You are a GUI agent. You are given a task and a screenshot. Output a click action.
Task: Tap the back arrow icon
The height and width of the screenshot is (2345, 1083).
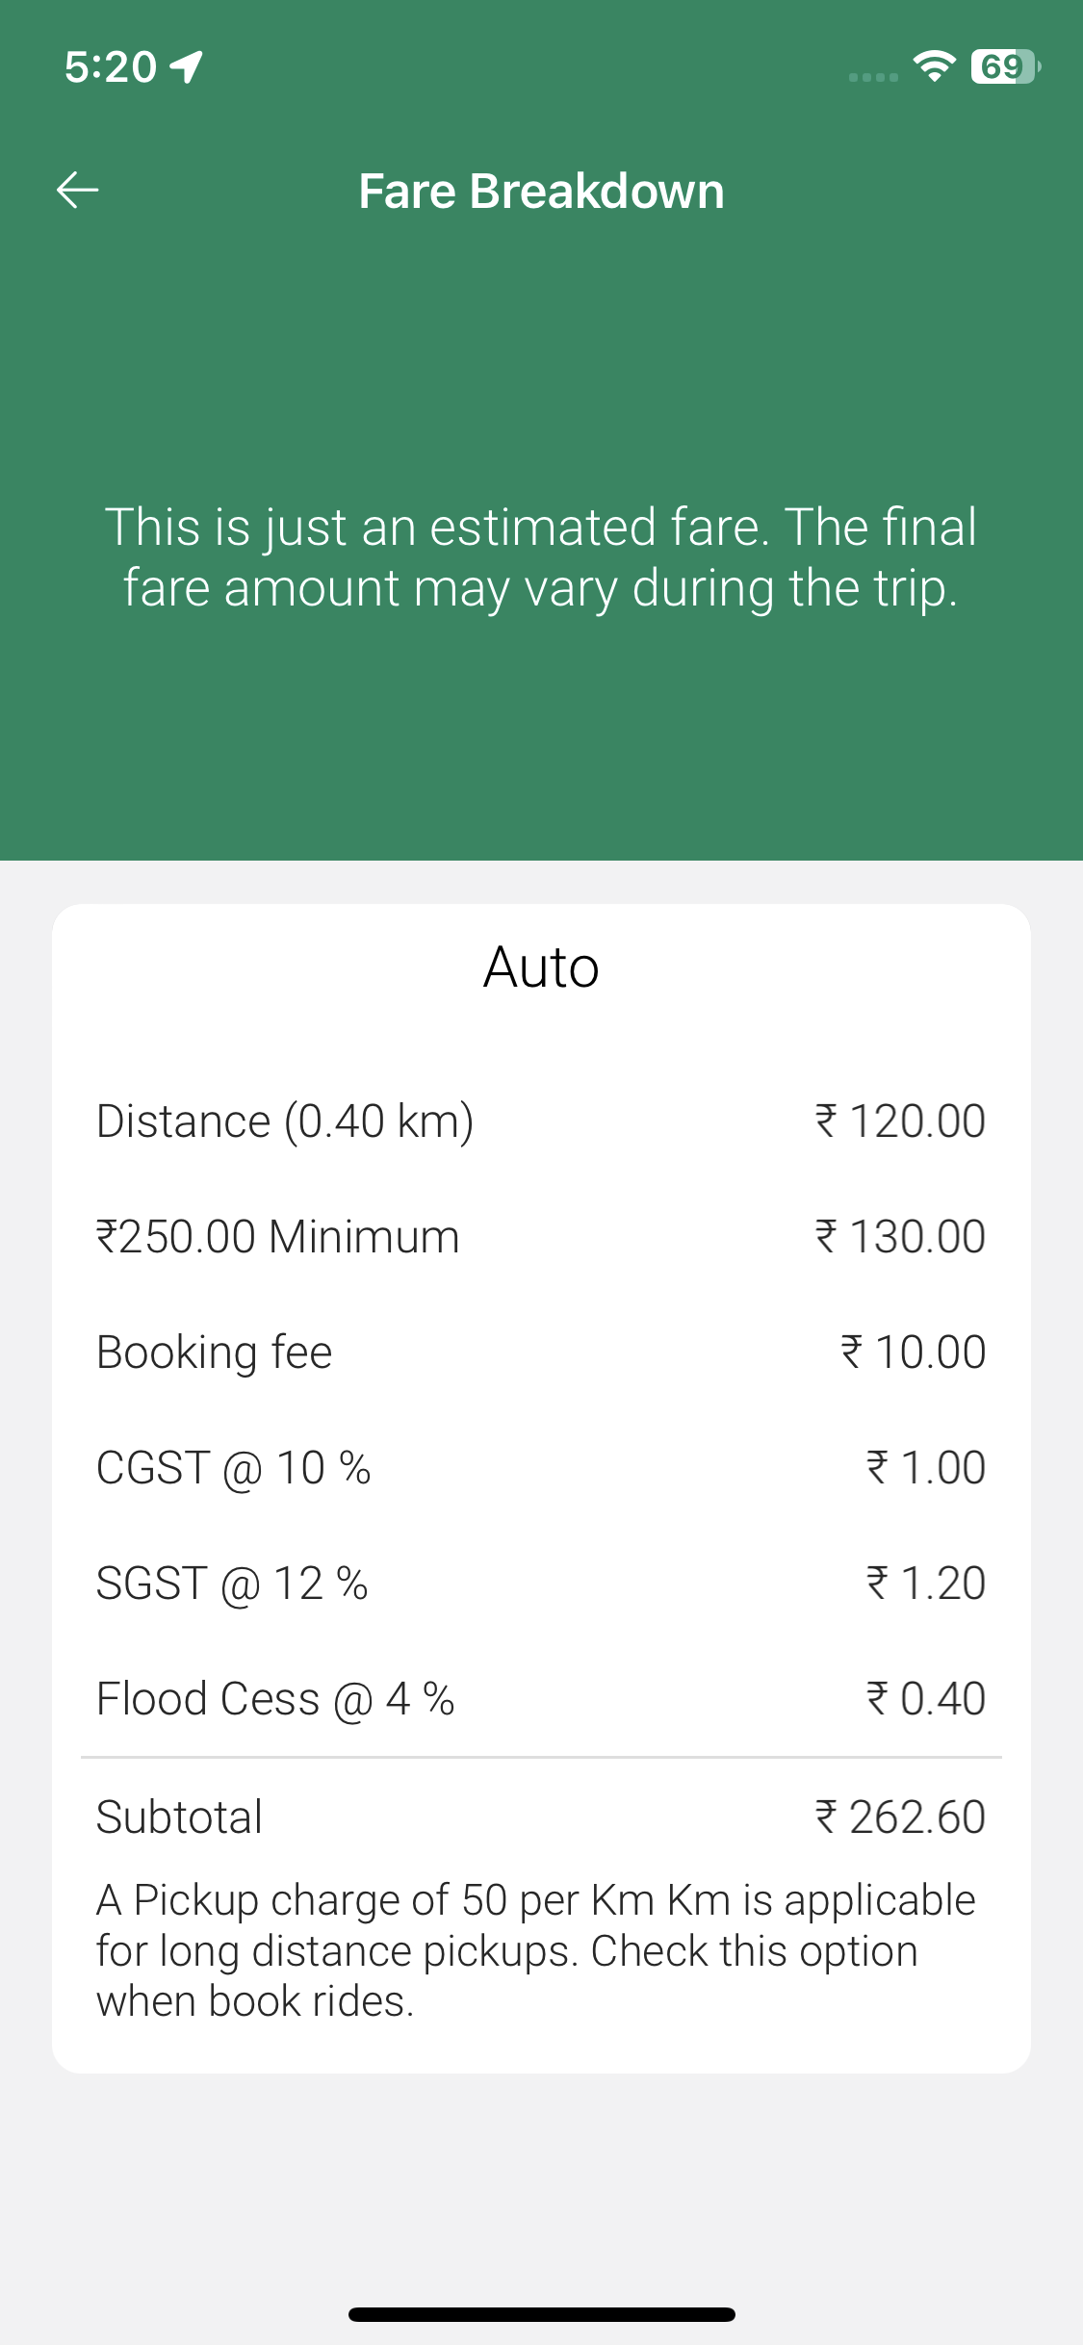click(78, 190)
